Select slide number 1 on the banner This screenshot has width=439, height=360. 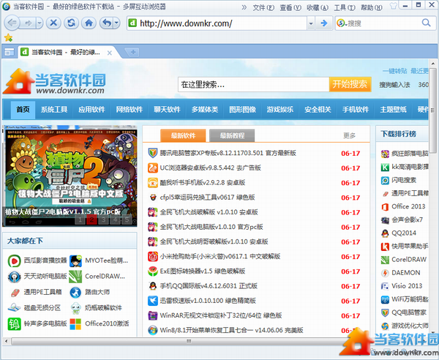(x=80, y=220)
